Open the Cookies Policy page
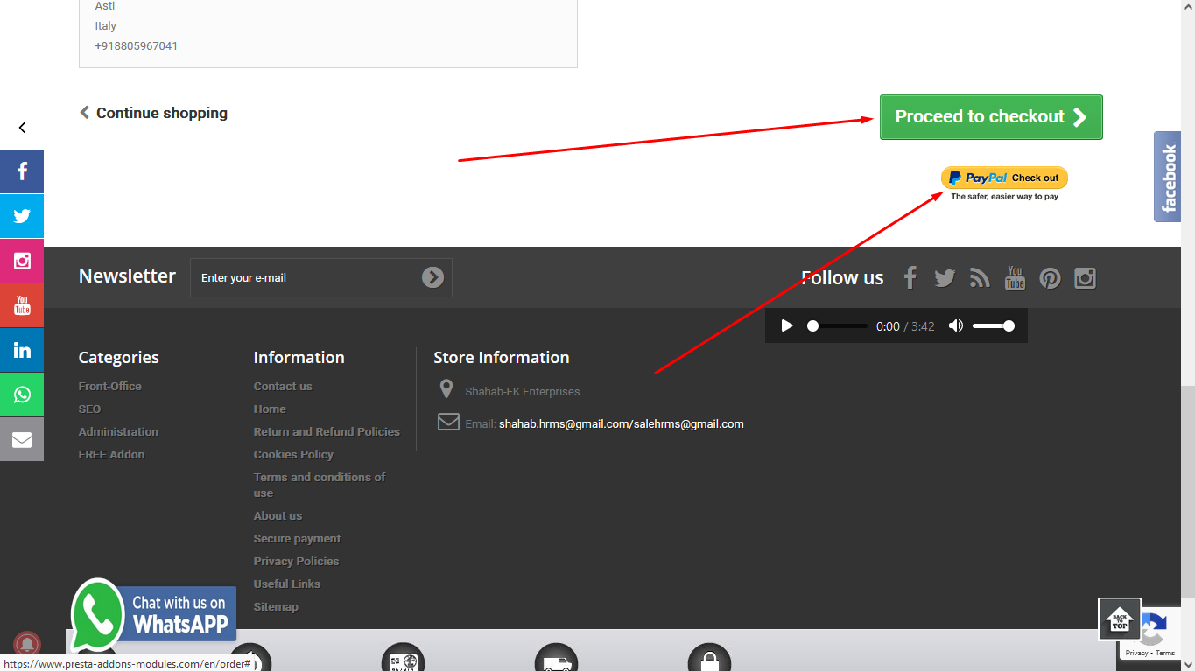Viewport: 1195px width, 671px height. click(x=293, y=454)
